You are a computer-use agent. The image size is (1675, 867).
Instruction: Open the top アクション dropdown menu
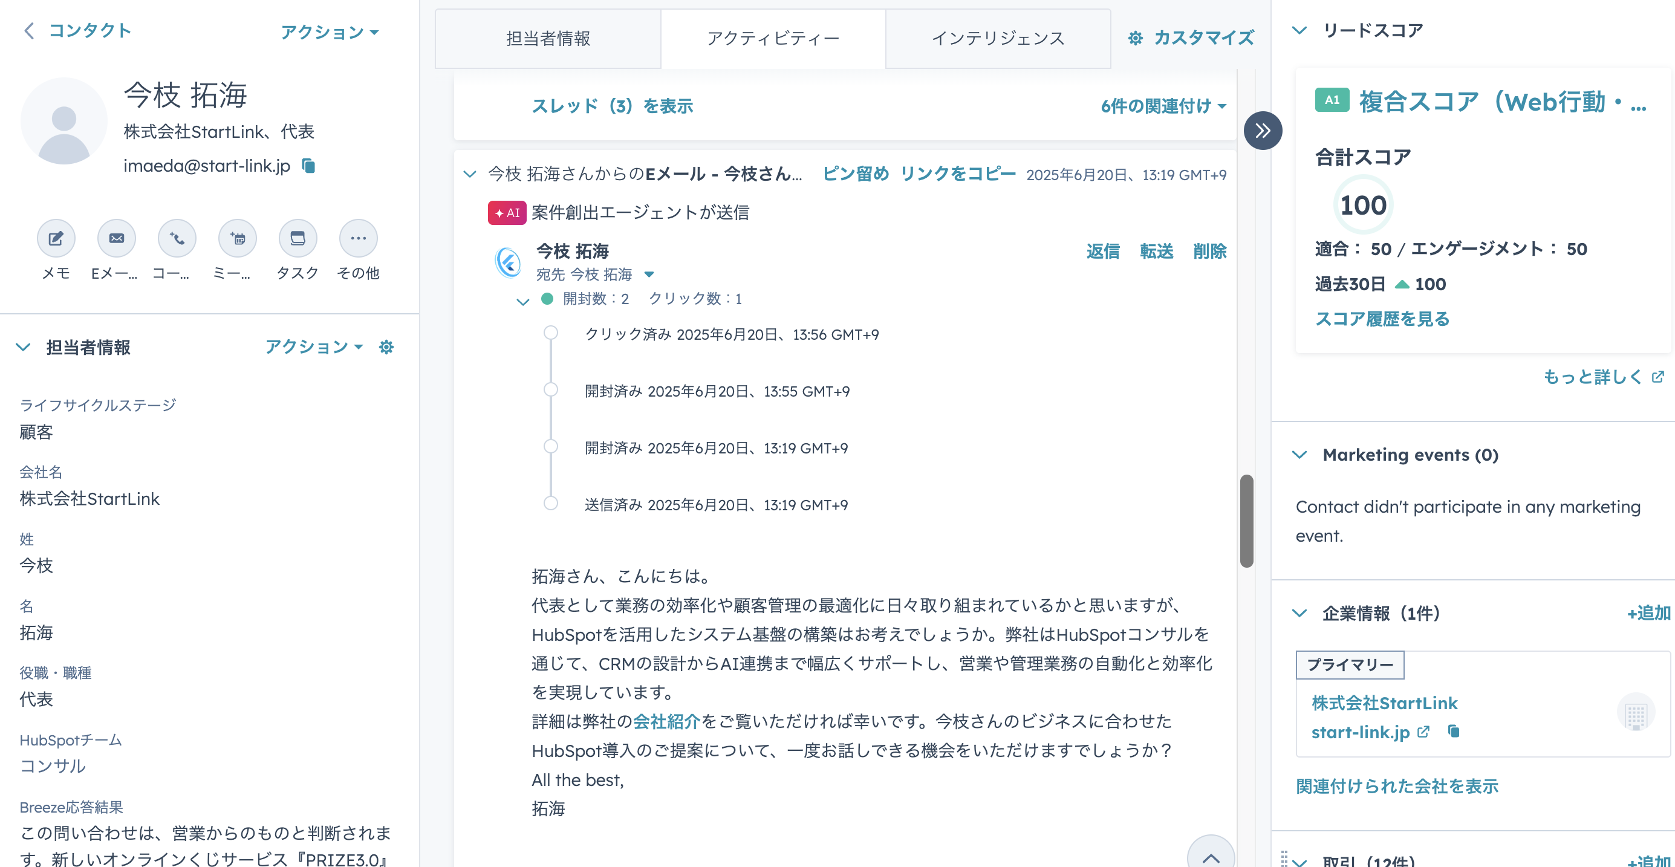[x=329, y=32]
